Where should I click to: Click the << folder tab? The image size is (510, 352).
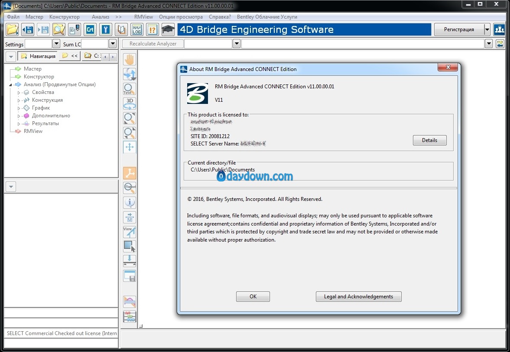(x=70, y=56)
